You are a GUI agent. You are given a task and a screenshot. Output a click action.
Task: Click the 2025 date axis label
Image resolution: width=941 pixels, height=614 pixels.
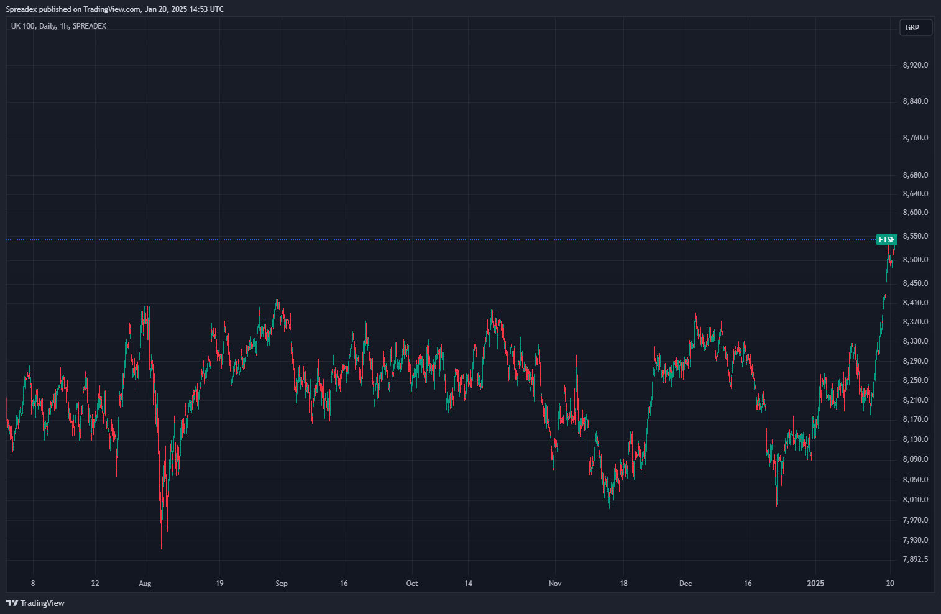point(815,584)
